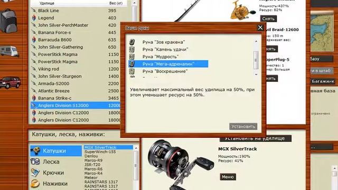Click the Наживки bait category icon
This screenshot has height=190, width=338.
35,184
